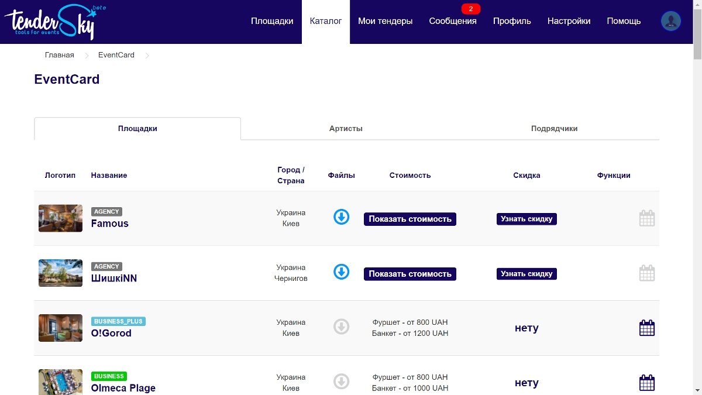Switch to the Подрядчики tab
The image size is (702, 395).
click(x=554, y=129)
